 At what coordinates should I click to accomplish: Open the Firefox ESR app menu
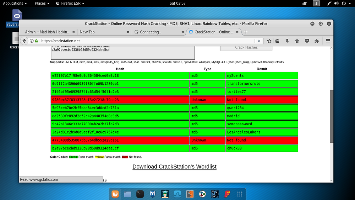click(x=70, y=4)
